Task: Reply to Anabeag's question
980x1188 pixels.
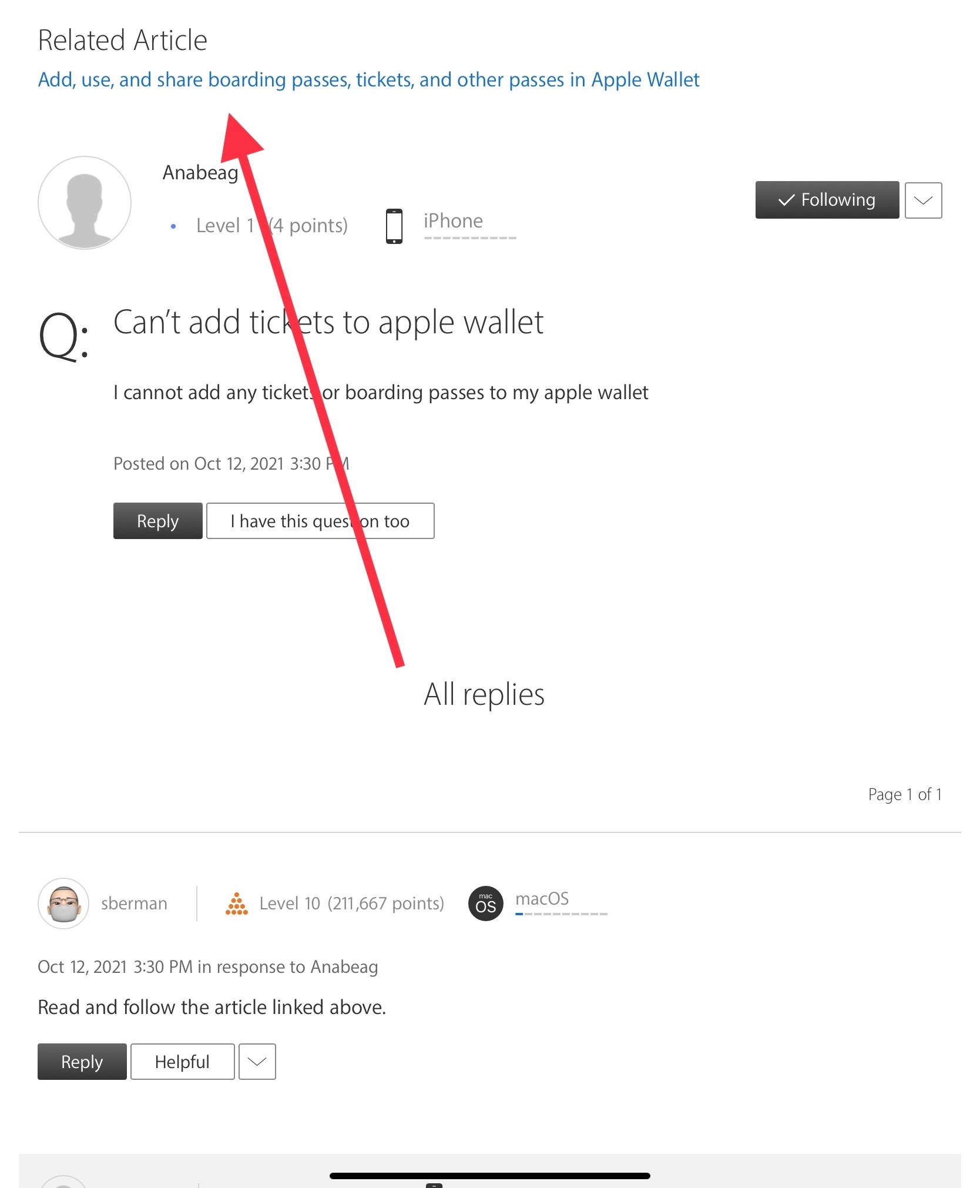Action: (x=158, y=521)
